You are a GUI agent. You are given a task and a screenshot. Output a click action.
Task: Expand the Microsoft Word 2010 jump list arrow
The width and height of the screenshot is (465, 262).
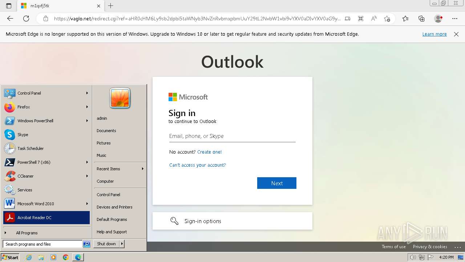[x=87, y=204]
